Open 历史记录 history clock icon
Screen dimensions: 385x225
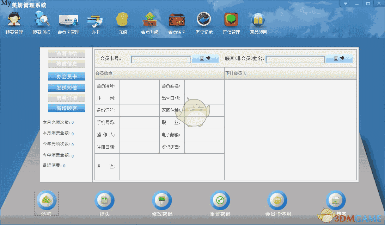coord(204,19)
